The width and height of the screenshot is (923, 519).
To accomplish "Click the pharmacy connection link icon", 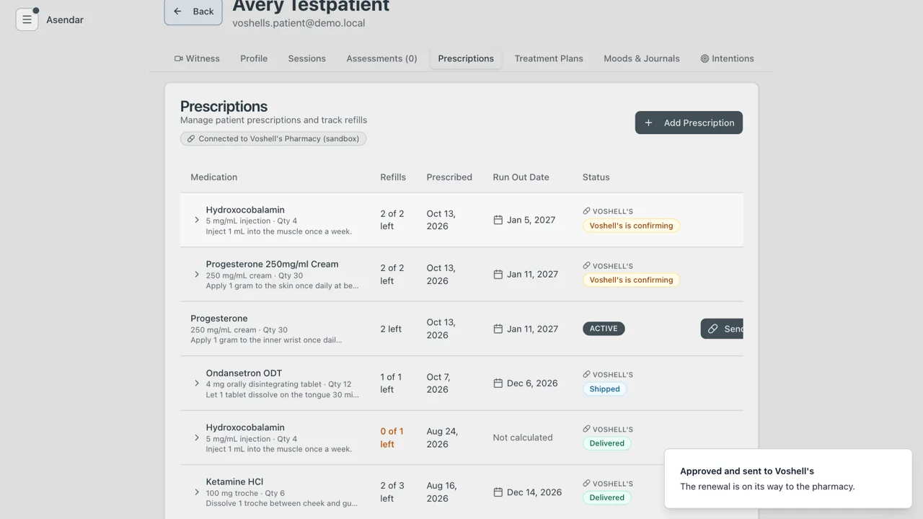I will [191, 138].
